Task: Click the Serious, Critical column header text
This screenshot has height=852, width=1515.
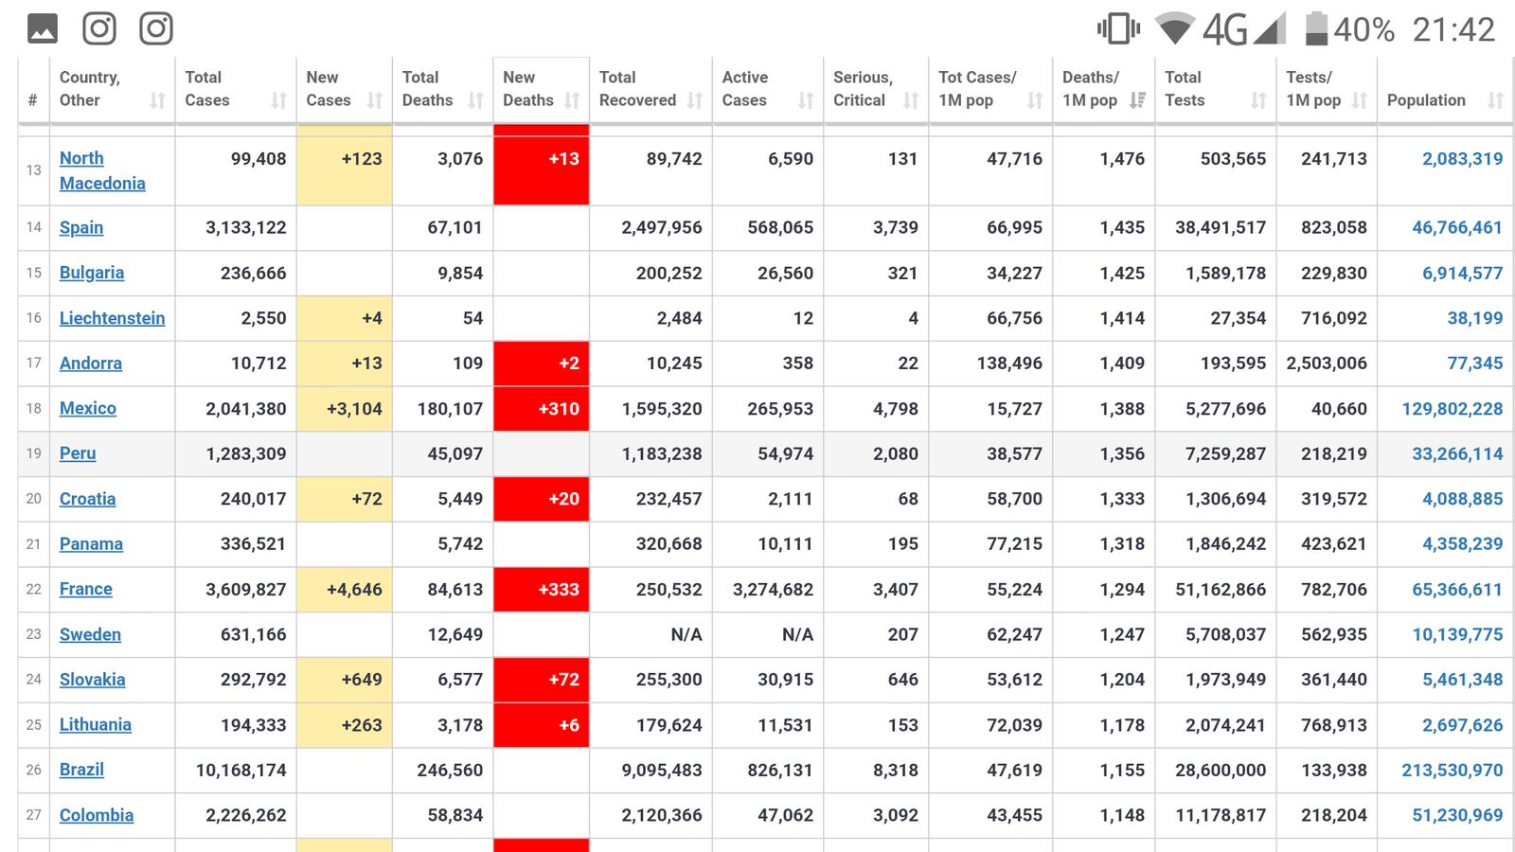Action: point(862,89)
